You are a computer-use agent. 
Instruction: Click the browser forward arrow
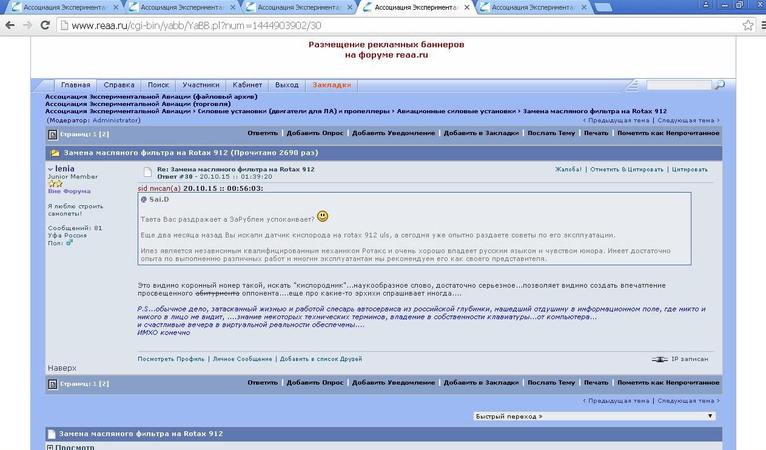pos(27,25)
